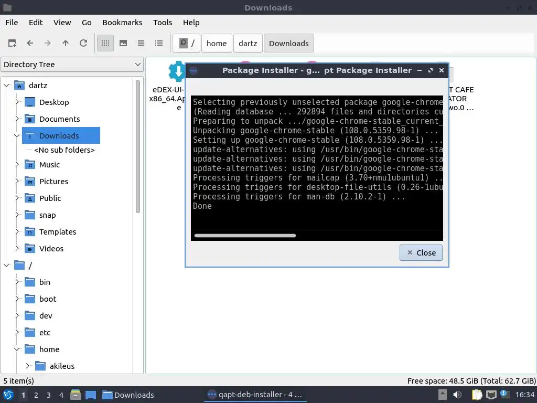Go up to parent folder
Screen dimensions: 537x403
pos(66,43)
